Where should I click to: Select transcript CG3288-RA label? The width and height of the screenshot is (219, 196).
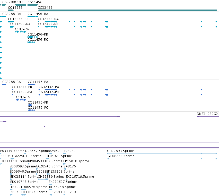click(x=12, y=14)
